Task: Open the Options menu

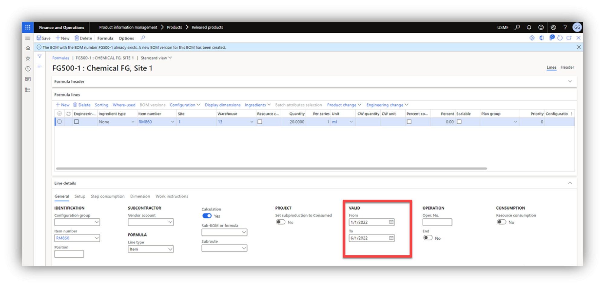Action: click(x=126, y=38)
